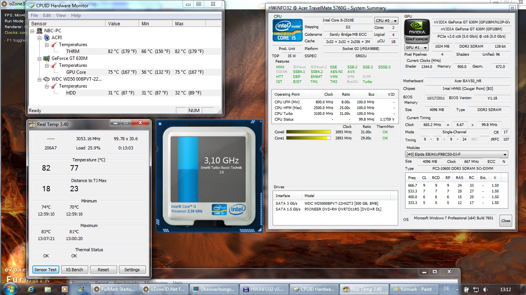This screenshot has width=526, height=295.
Task: Open the View menu in Hardware Monitor
Action: [x=61, y=15]
